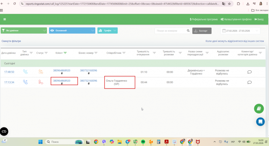Filter the Назва схеми переадресації column

[207, 53]
